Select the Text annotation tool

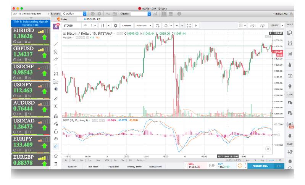56,66
